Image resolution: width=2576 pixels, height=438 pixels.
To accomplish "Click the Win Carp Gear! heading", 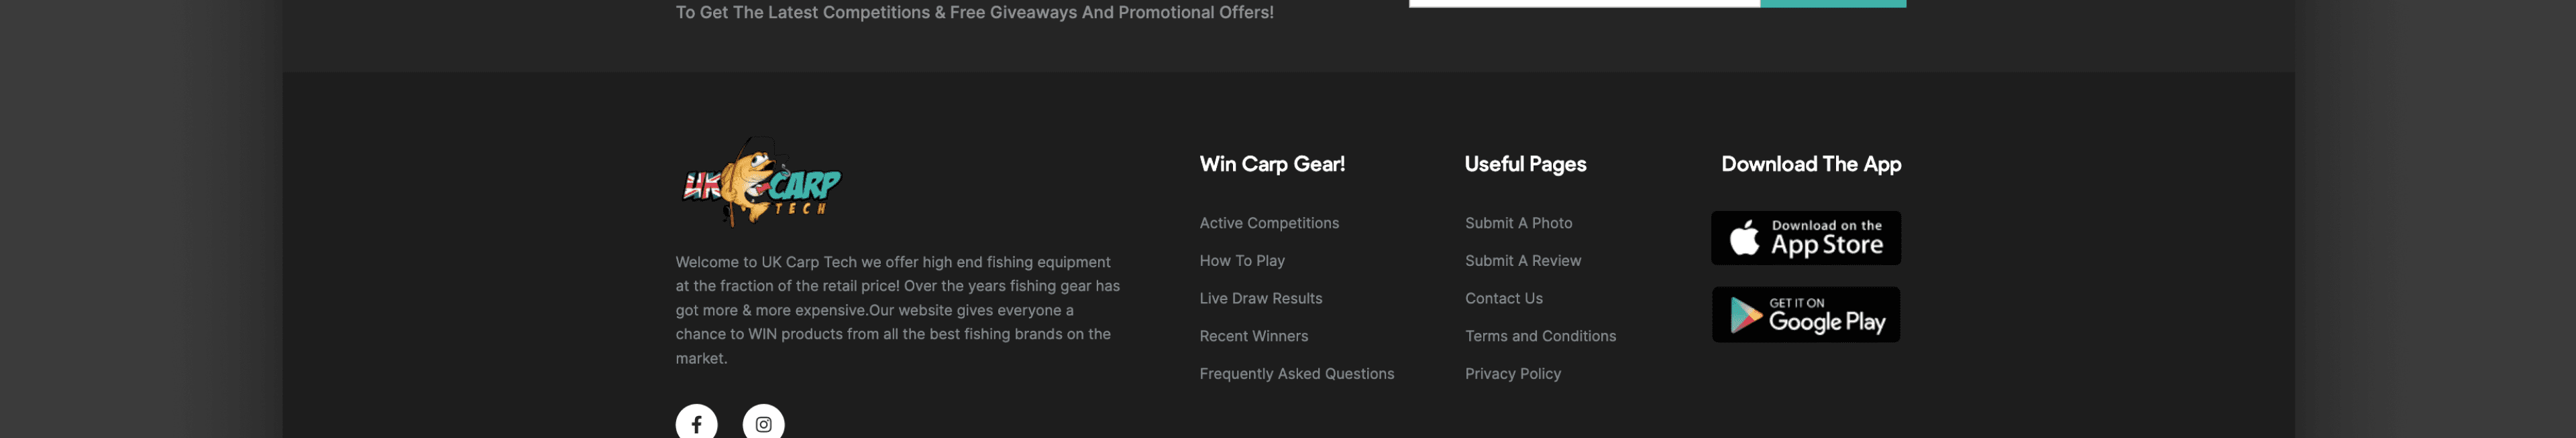I will (1272, 165).
